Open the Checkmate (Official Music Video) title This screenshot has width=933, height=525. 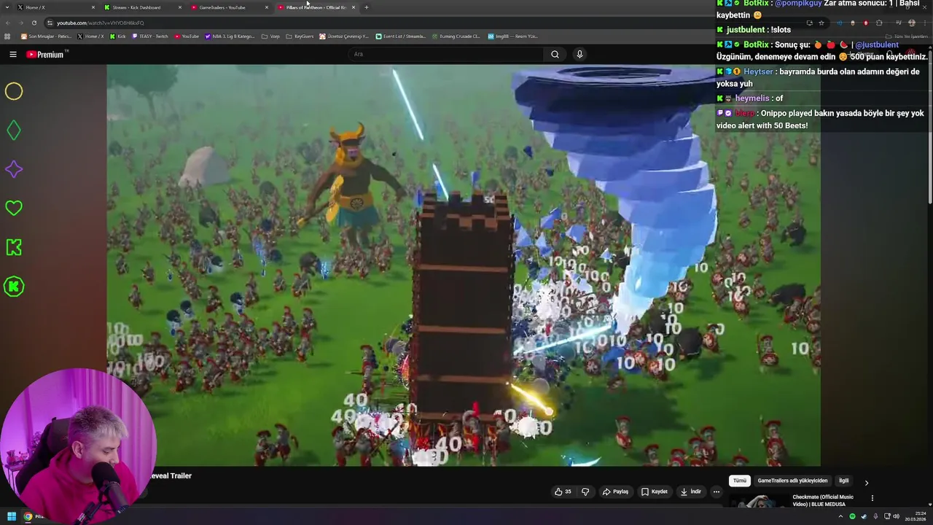pyautogui.click(x=823, y=500)
